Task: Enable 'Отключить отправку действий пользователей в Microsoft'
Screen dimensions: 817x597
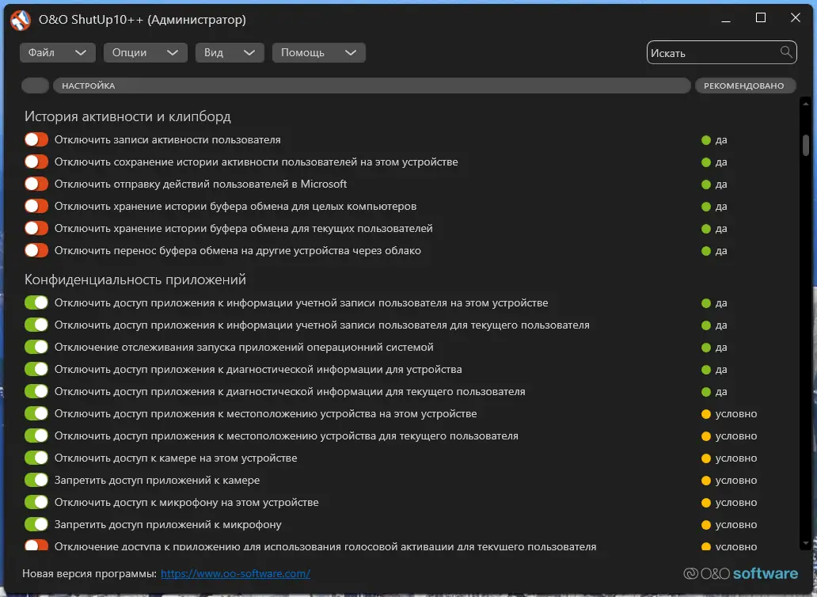Action: point(36,184)
